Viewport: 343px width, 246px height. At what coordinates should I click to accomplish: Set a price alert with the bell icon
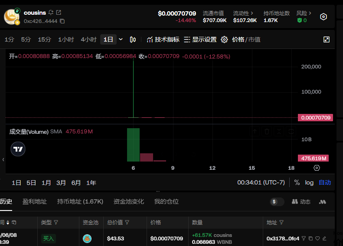click(51, 13)
